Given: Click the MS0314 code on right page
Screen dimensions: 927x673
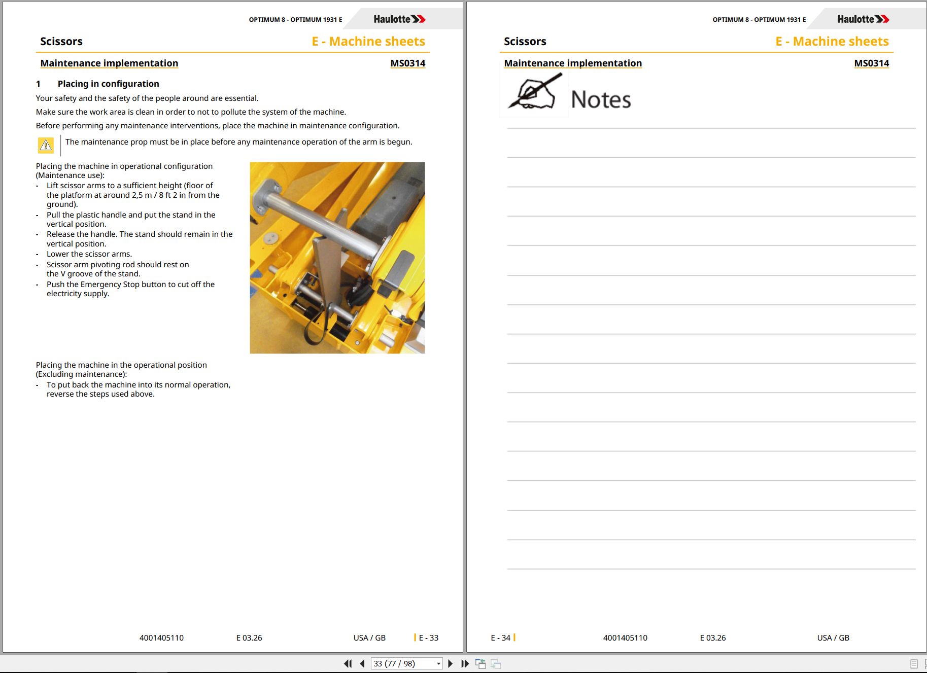Looking at the screenshot, I should click(872, 63).
